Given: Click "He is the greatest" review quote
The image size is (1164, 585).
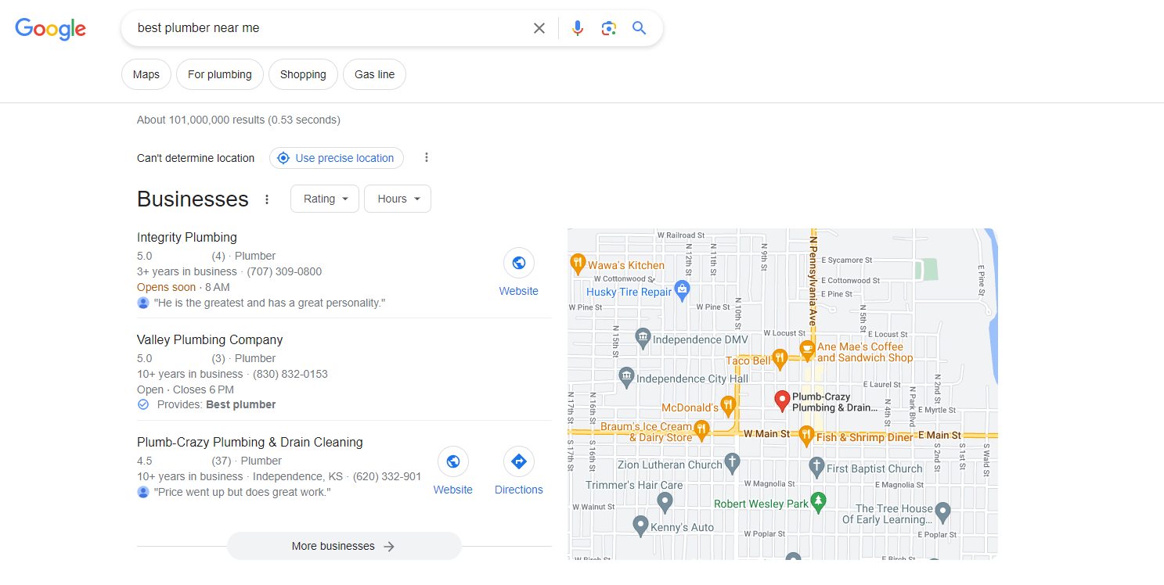Looking at the screenshot, I should point(270,303).
